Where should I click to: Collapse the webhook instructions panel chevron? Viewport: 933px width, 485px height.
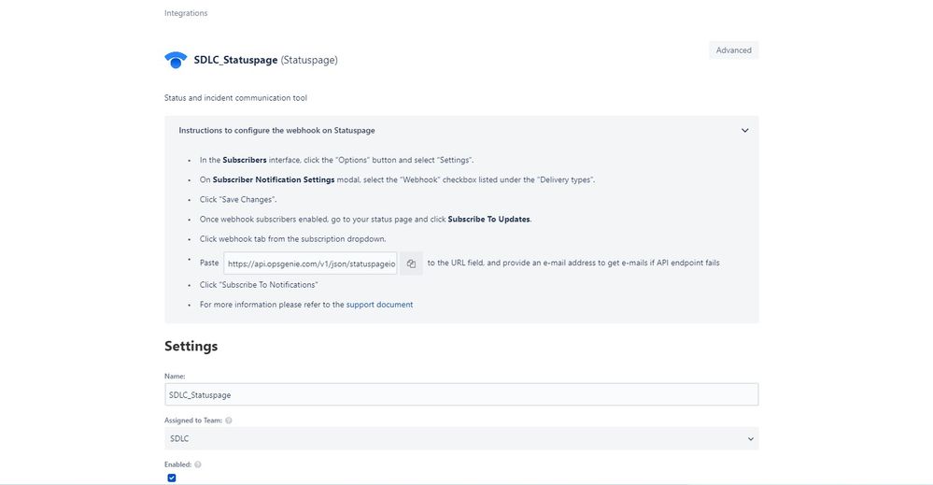[744, 130]
